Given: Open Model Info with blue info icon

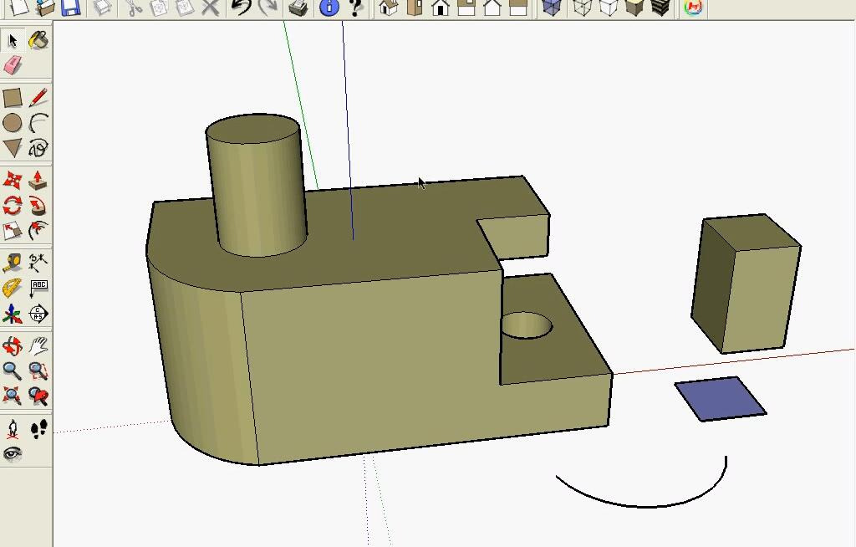Looking at the screenshot, I should click(329, 8).
